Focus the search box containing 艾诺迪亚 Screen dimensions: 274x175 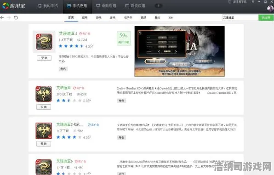pyautogui.click(x=240, y=17)
